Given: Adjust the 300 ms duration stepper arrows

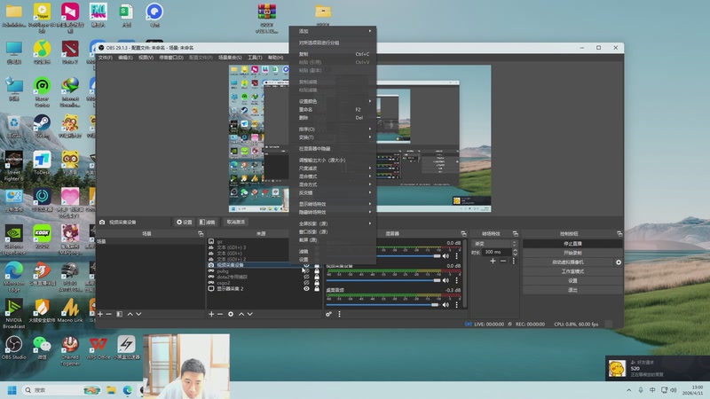Looking at the screenshot, I should (x=515, y=252).
